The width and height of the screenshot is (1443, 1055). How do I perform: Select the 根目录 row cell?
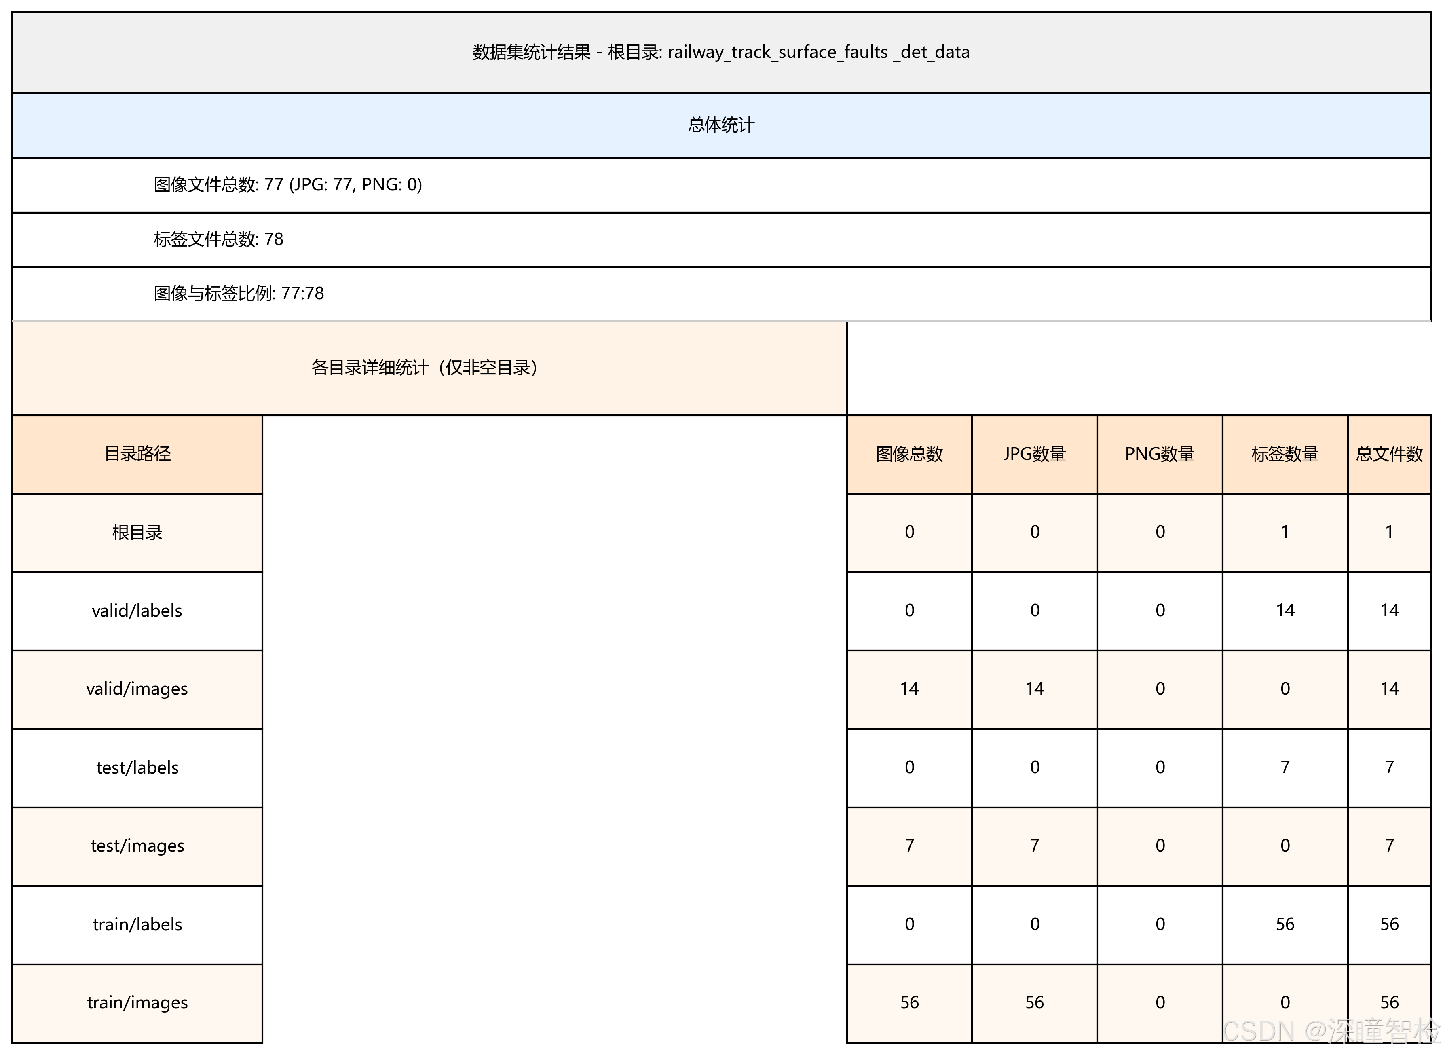[137, 533]
